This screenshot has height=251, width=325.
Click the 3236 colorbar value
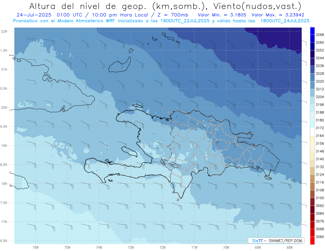(x=320, y=66)
